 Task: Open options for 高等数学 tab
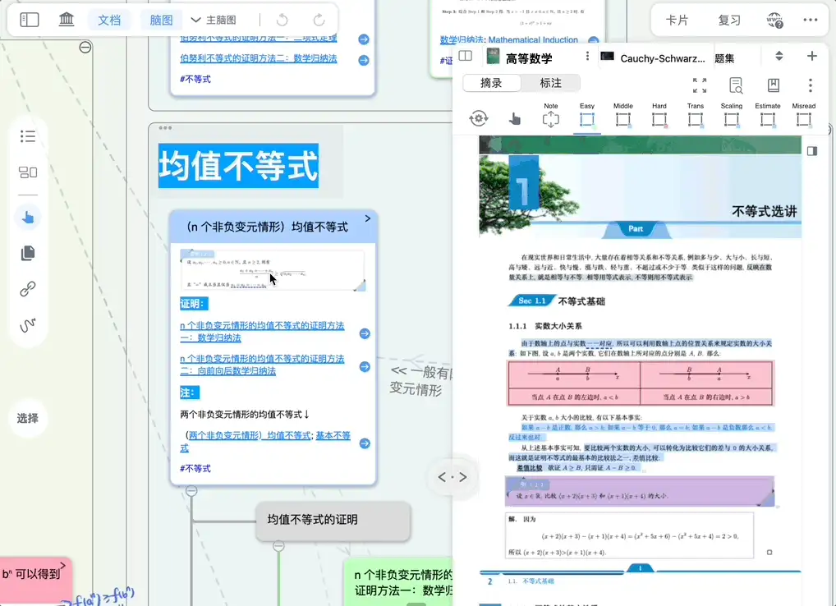[587, 56]
